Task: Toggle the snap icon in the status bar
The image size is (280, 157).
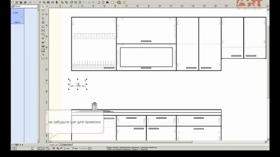Action: point(58,148)
